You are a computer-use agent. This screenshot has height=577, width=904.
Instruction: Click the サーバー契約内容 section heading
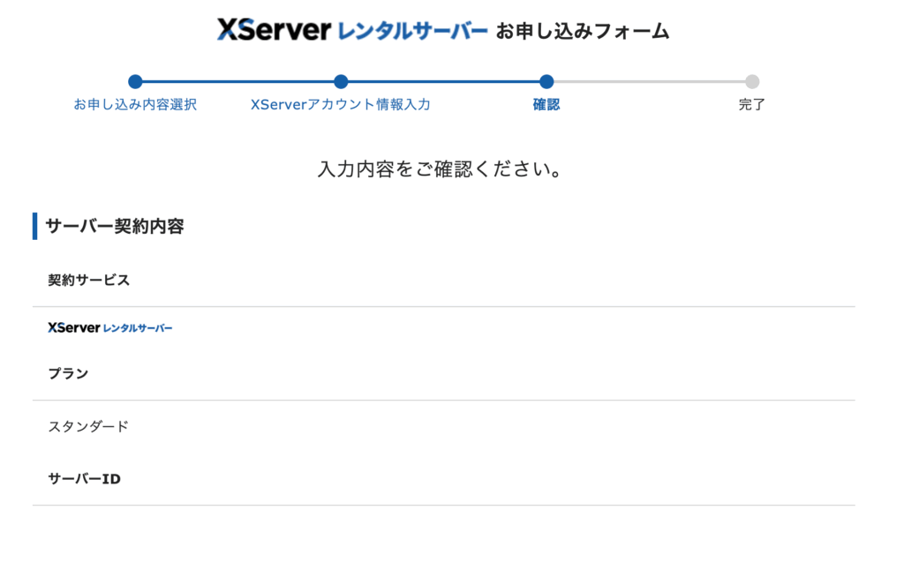coord(115,226)
